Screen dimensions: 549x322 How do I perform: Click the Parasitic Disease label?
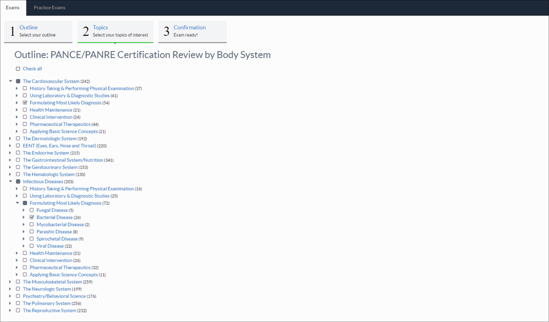tap(54, 231)
